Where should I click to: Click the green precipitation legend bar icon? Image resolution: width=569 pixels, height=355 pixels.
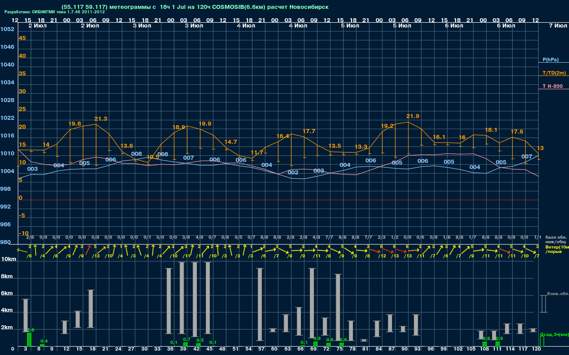(542, 341)
